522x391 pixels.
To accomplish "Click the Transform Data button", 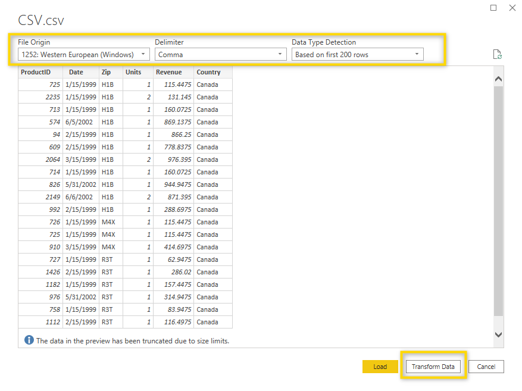I will point(433,367).
